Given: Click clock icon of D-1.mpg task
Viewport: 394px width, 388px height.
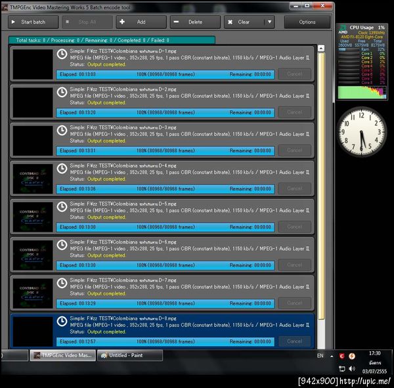Looking at the screenshot, I should pos(62,54).
